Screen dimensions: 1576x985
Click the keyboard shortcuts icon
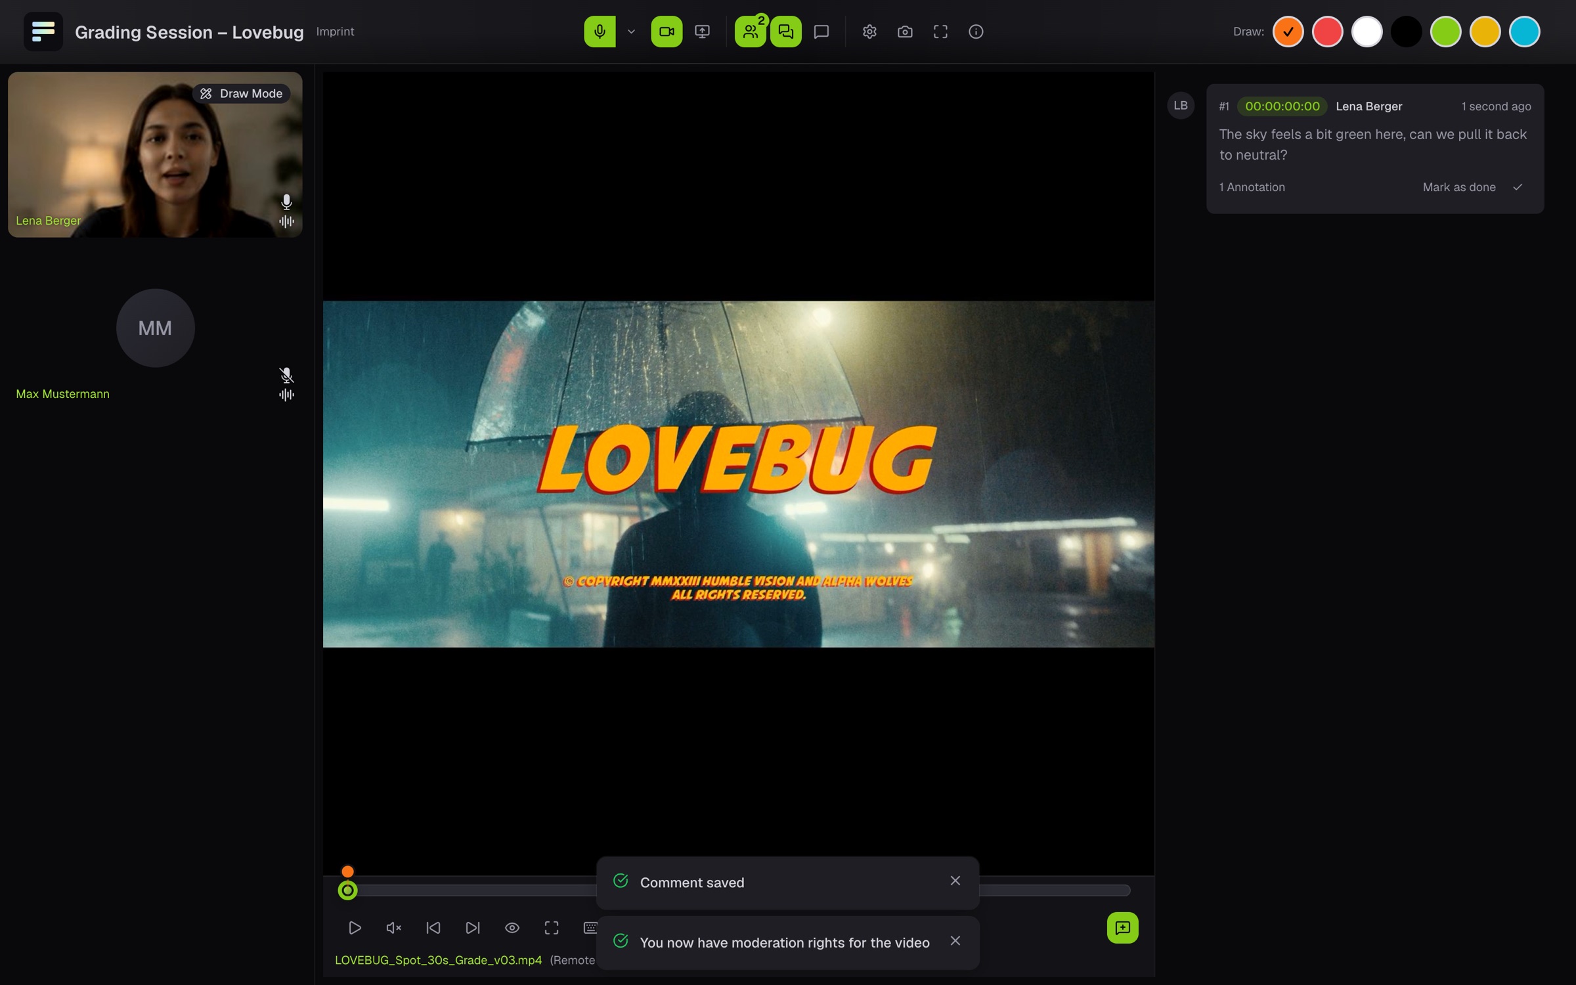[590, 928]
